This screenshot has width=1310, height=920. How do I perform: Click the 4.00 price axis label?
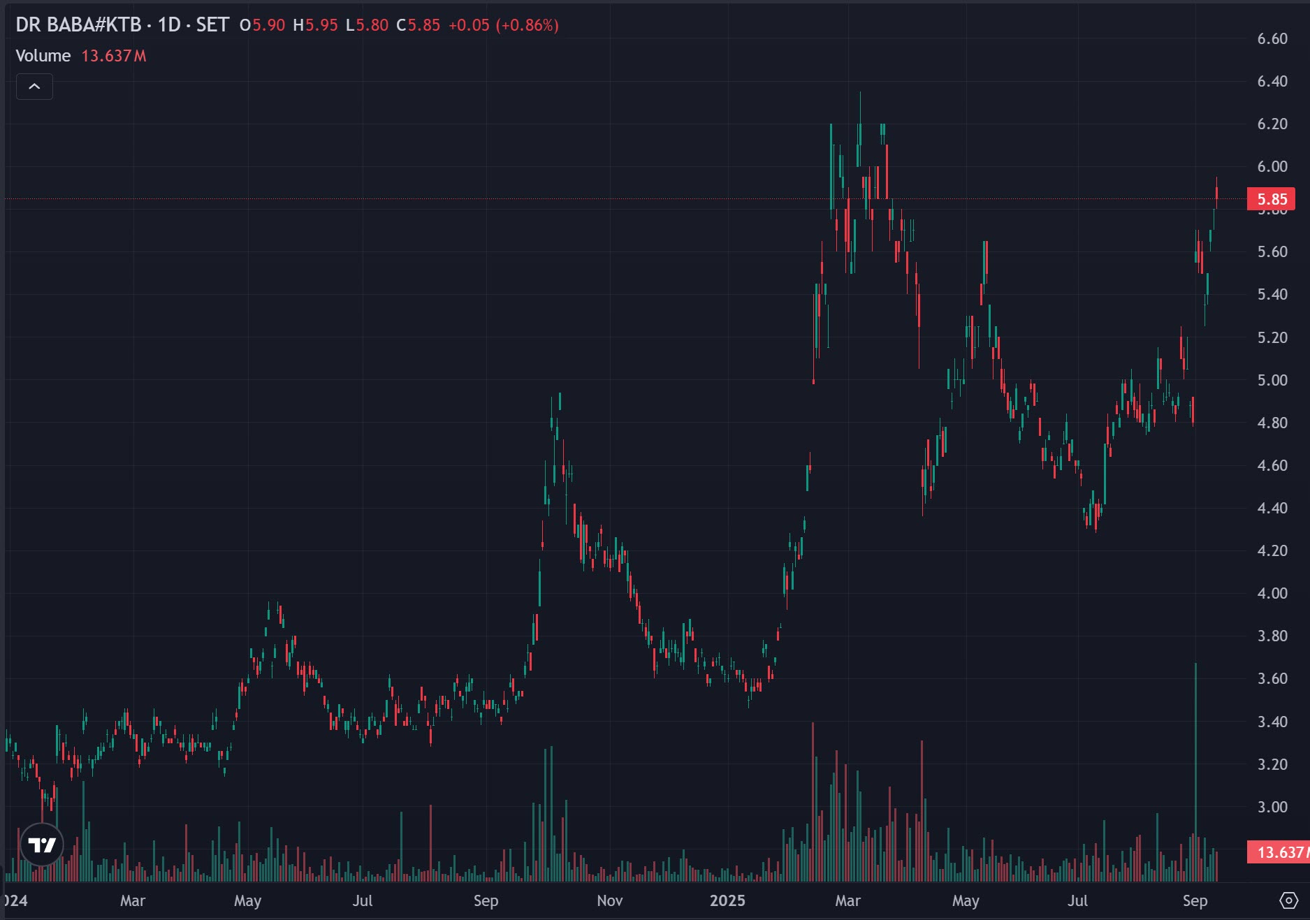(x=1272, y=594)
